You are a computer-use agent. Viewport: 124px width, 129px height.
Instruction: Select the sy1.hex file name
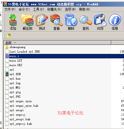(x=15, y=79)
